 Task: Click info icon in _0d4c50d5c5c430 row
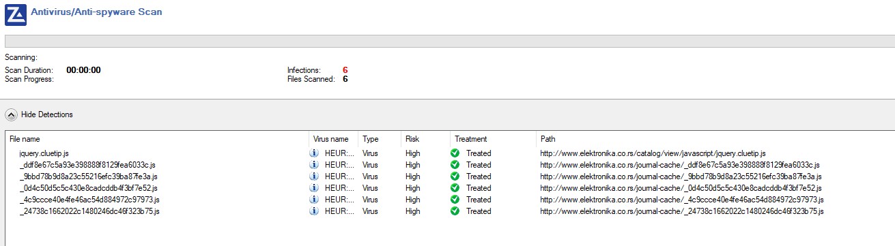coord(315,188)
